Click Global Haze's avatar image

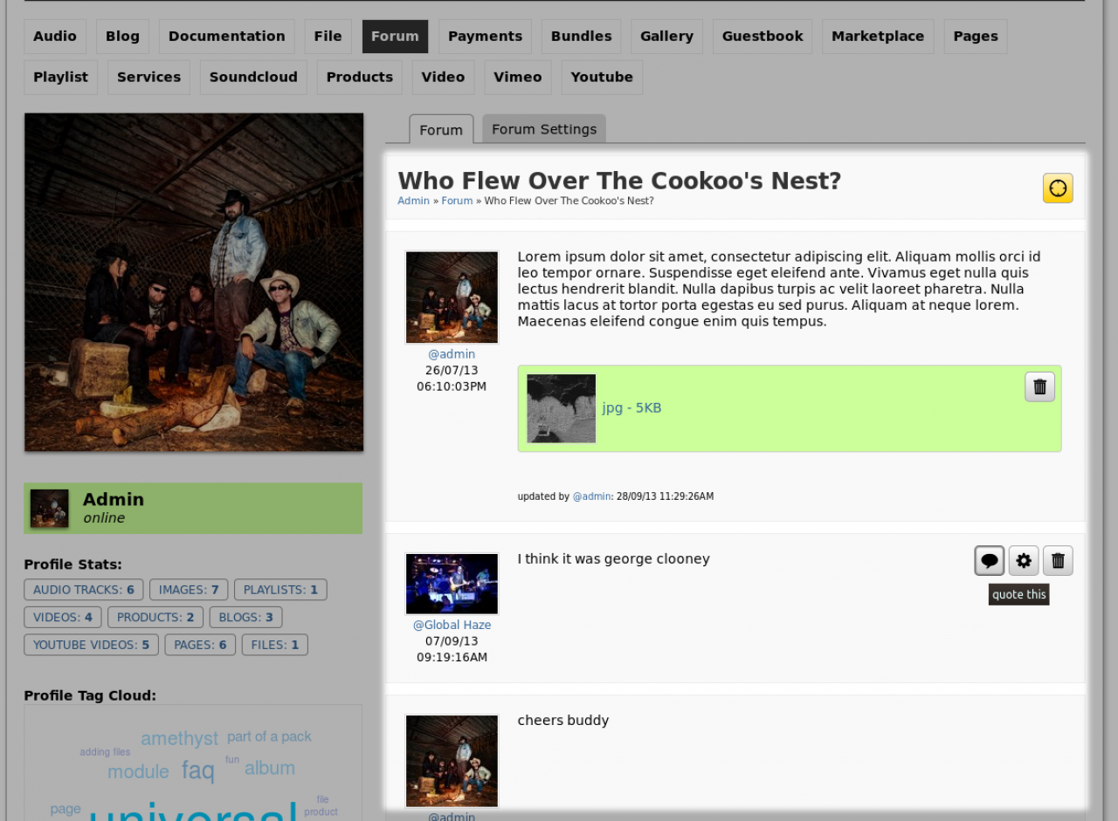coord(452,584)
